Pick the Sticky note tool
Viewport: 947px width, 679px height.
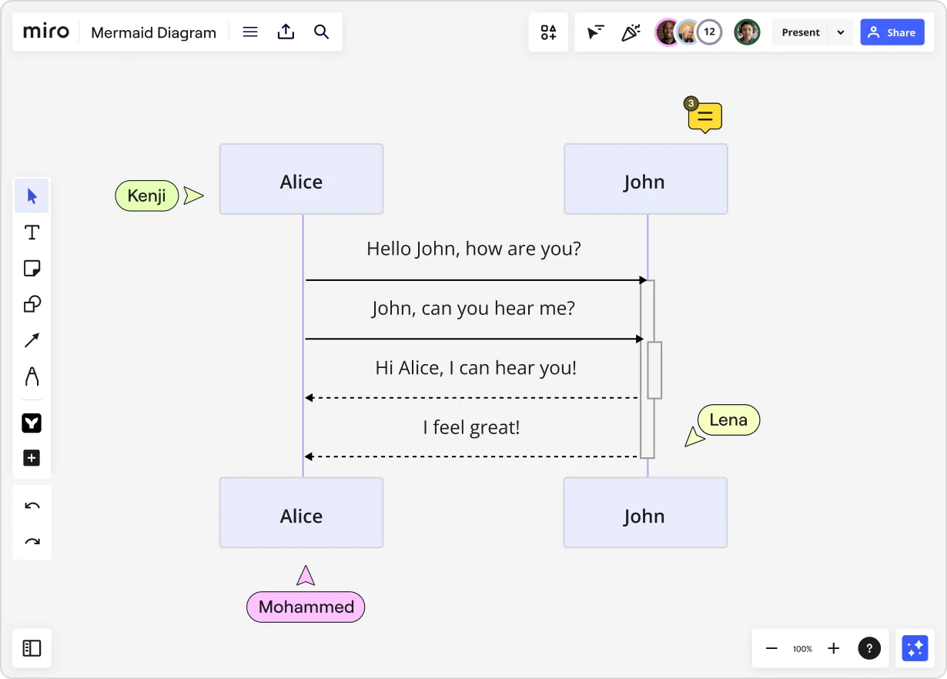click(32, 268)
